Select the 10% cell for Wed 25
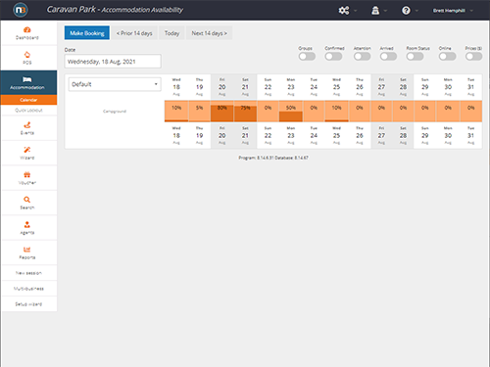Viewport: 490px width, 367px height. tap(336, 112)
